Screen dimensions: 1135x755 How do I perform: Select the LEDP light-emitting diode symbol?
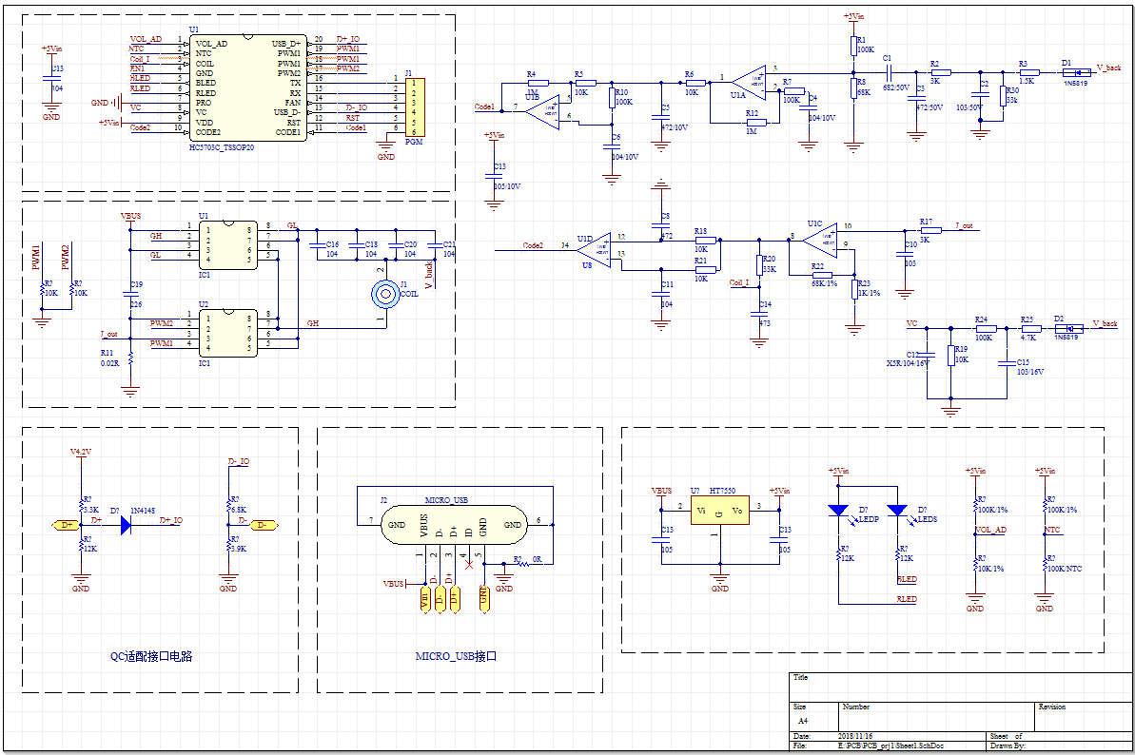coord(838,511)
